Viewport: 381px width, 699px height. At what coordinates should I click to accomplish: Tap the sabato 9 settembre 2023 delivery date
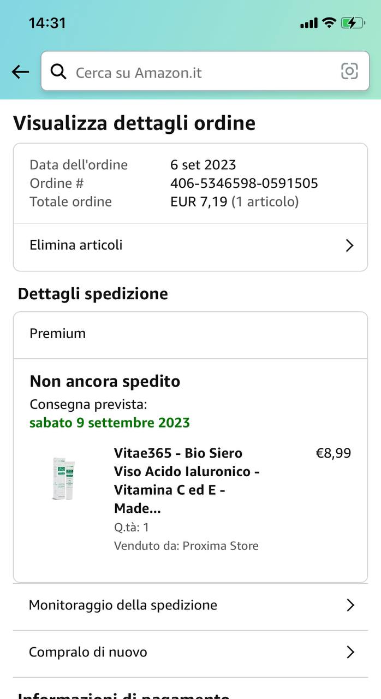coord(110,423)
